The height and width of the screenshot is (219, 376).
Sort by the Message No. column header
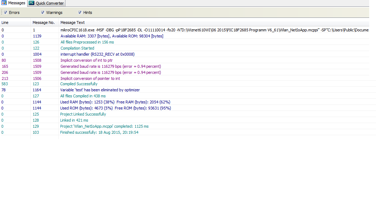(x=44, y=22)
